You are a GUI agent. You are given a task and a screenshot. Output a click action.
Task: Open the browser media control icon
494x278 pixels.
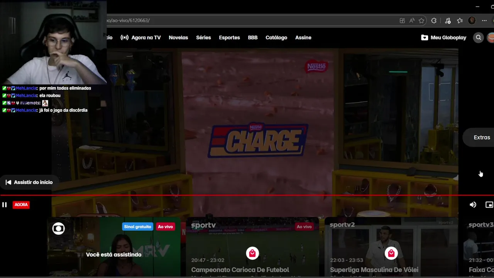448,20
